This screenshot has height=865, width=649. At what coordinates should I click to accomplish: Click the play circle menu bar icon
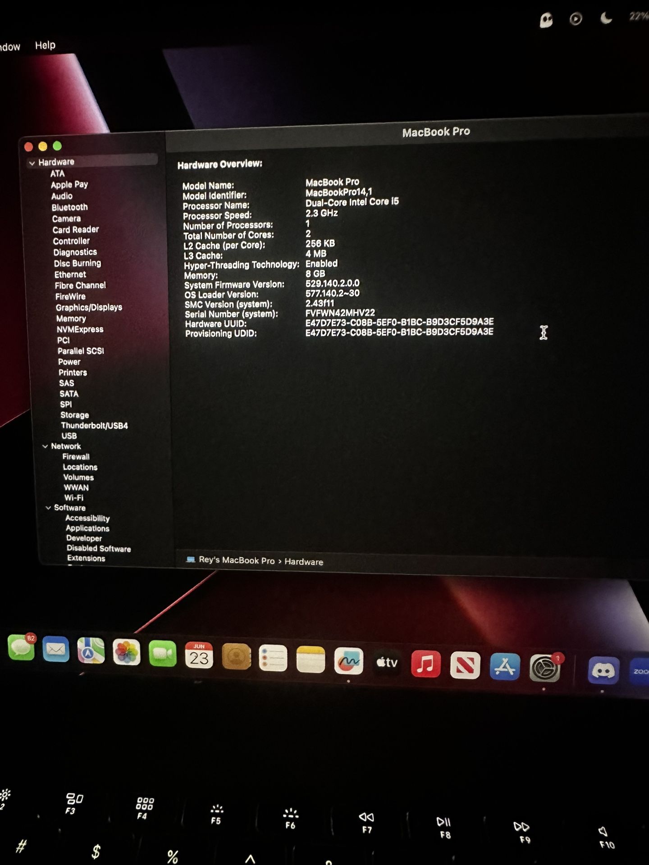point(576,19)
